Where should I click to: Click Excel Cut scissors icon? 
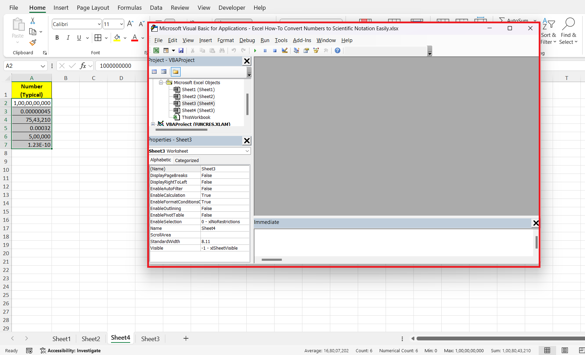(x=33, y=21)
